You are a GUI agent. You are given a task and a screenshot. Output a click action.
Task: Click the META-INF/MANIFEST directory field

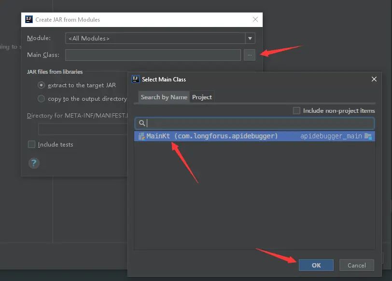[x=83, y=129]
